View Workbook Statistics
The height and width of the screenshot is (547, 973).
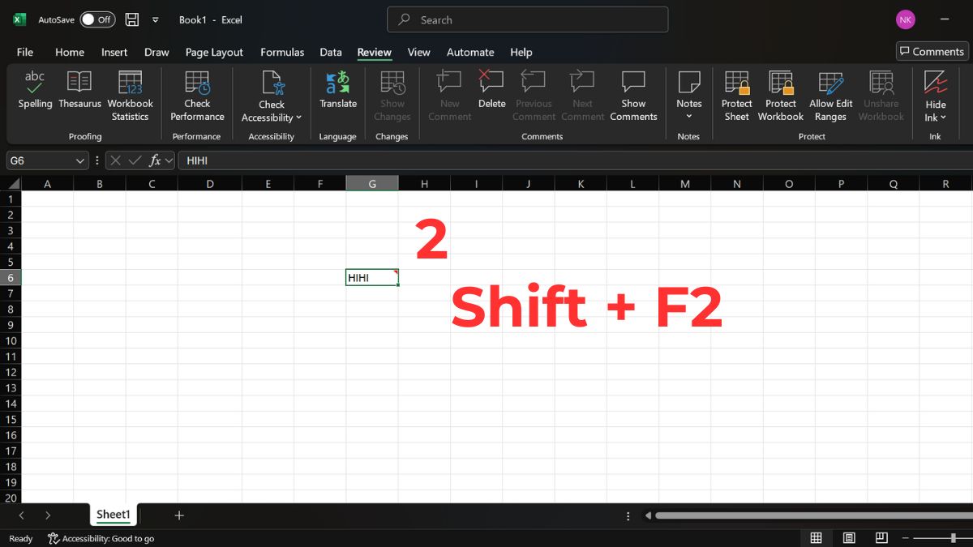130,92
